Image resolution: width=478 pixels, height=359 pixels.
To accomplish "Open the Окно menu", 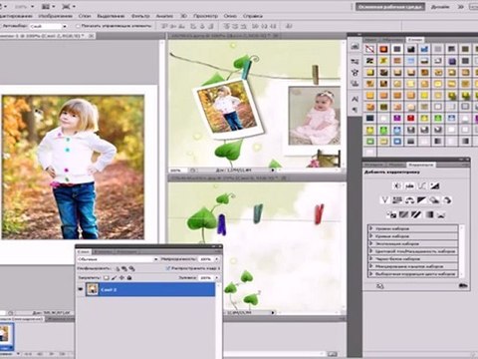I will click(230, 16).
